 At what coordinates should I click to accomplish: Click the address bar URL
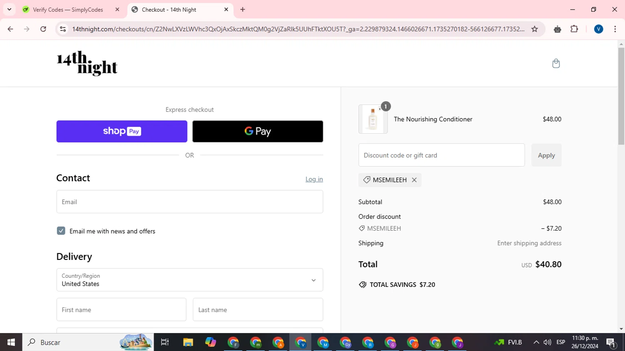click(298, 29)
